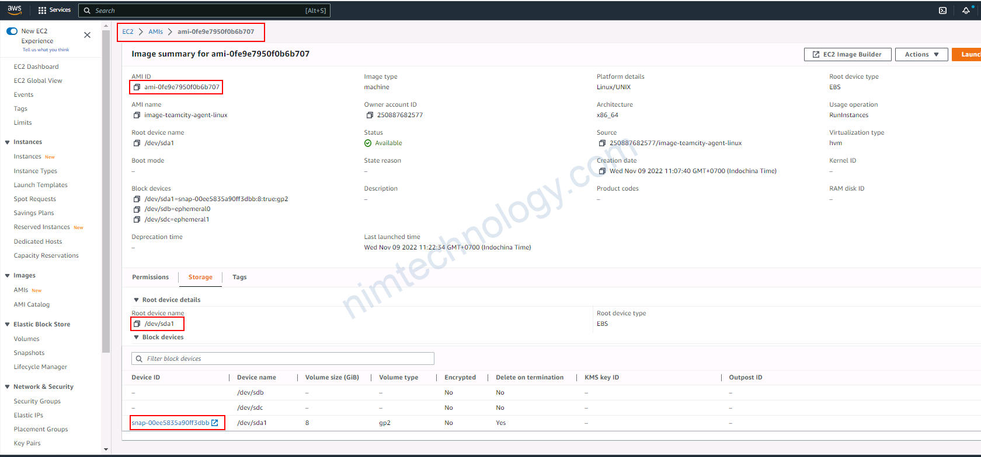
Task: Open Limits in the sidebar
Action: [x=23, y=122]
